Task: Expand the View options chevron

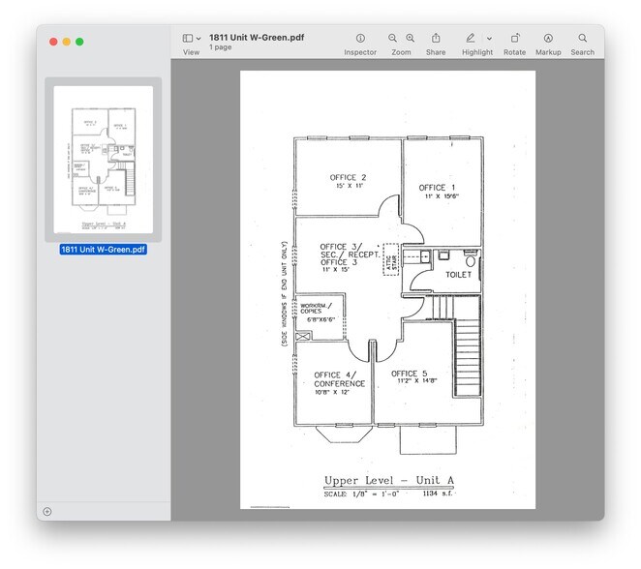Action: click(199, 39)
